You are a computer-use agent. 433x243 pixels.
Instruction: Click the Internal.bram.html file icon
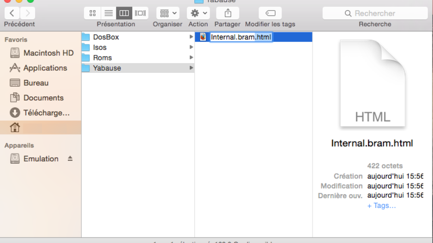tap(203, 37)
